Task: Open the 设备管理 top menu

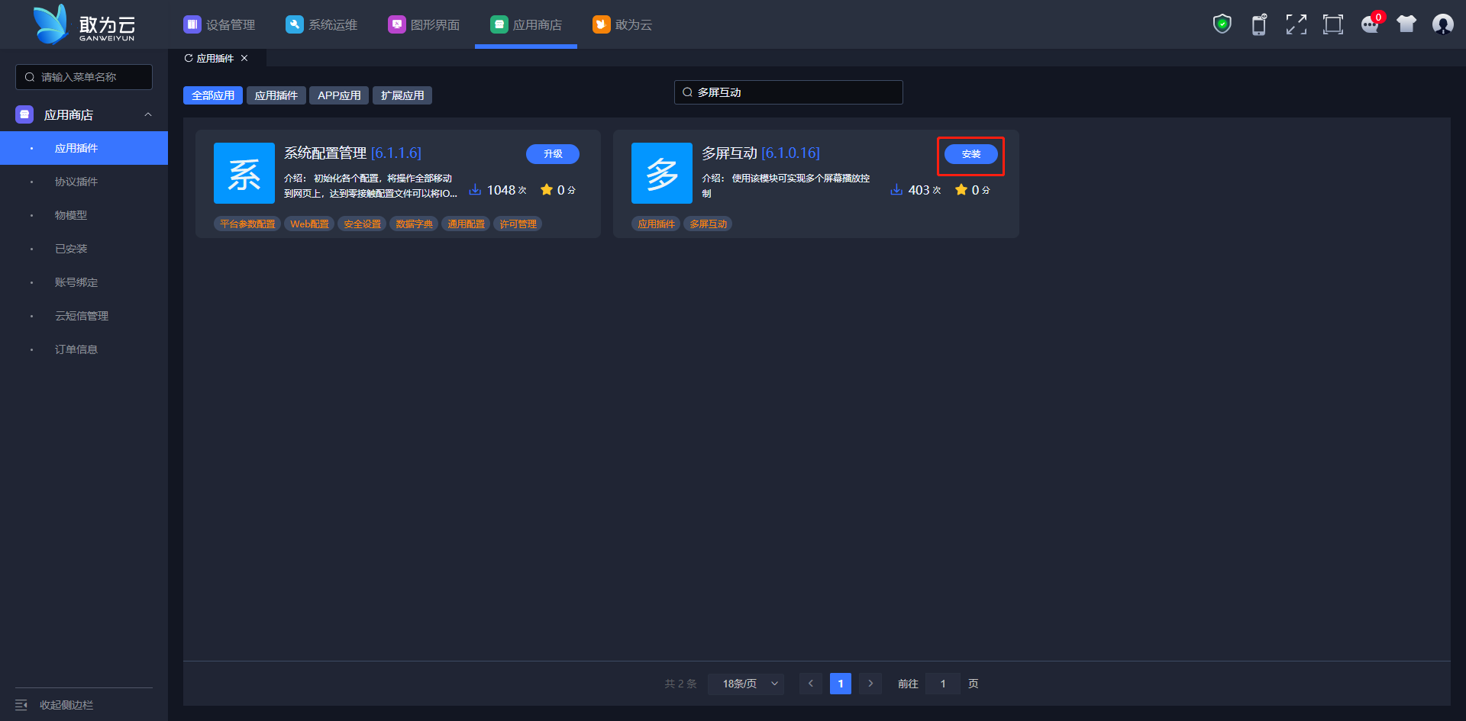Action: click(219, 24)
